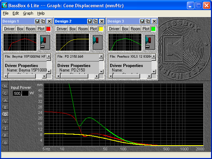The height and width of the screenshot is (159, 212).
Task: Click the Box button in Design 2
Action: (x=73, y=29)
